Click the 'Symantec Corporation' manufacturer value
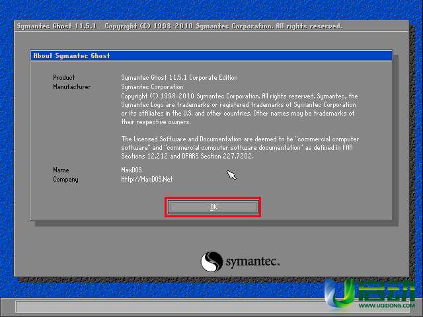 click(152, 87)
